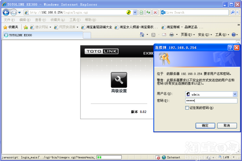Expand the username dropdown arrow
242x161 pixels.
pyautogui.click(x=235, y=94)
